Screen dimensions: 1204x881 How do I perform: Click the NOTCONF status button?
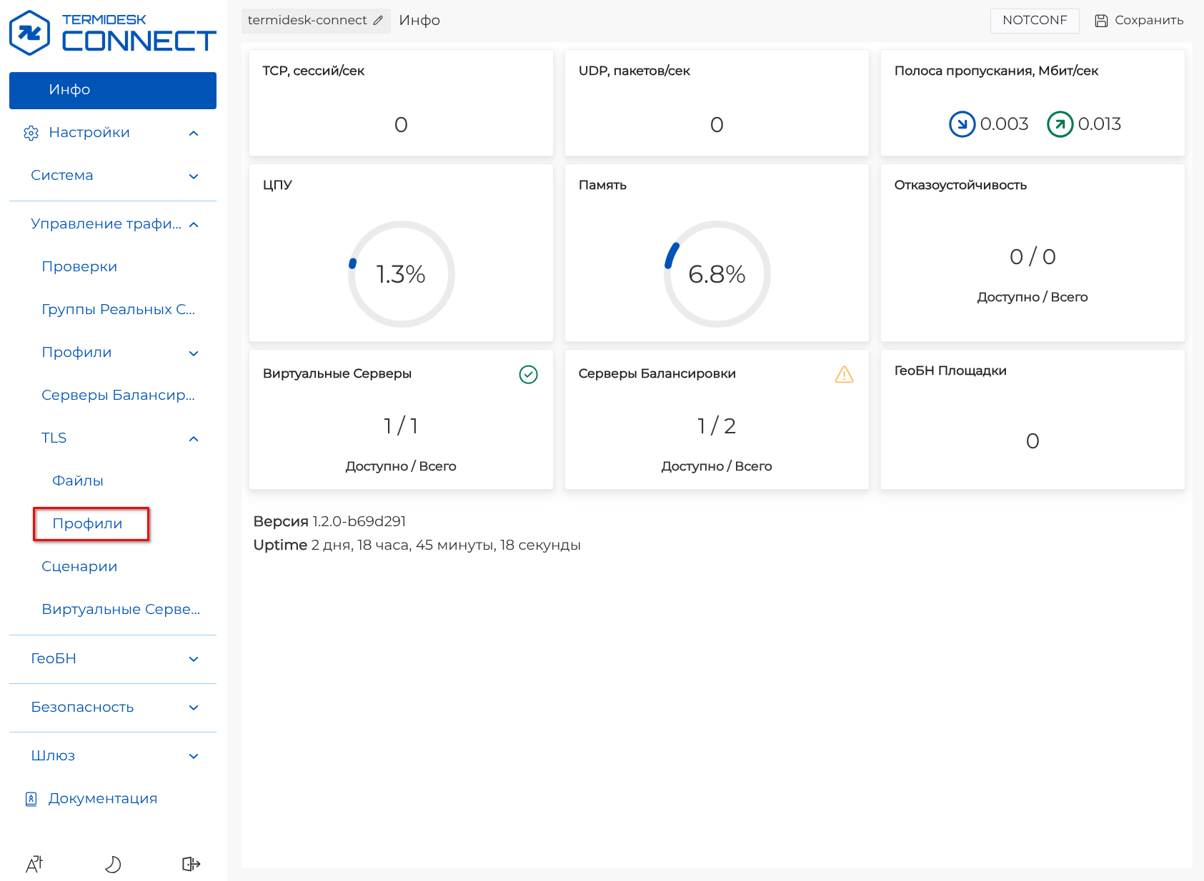1034,21
